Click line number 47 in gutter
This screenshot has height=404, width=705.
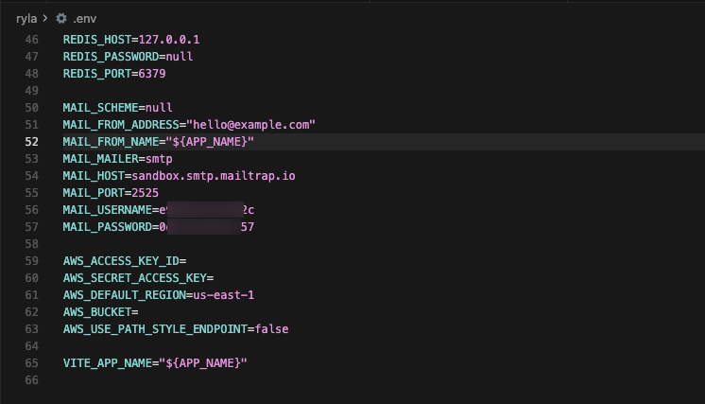click(31, 57)
